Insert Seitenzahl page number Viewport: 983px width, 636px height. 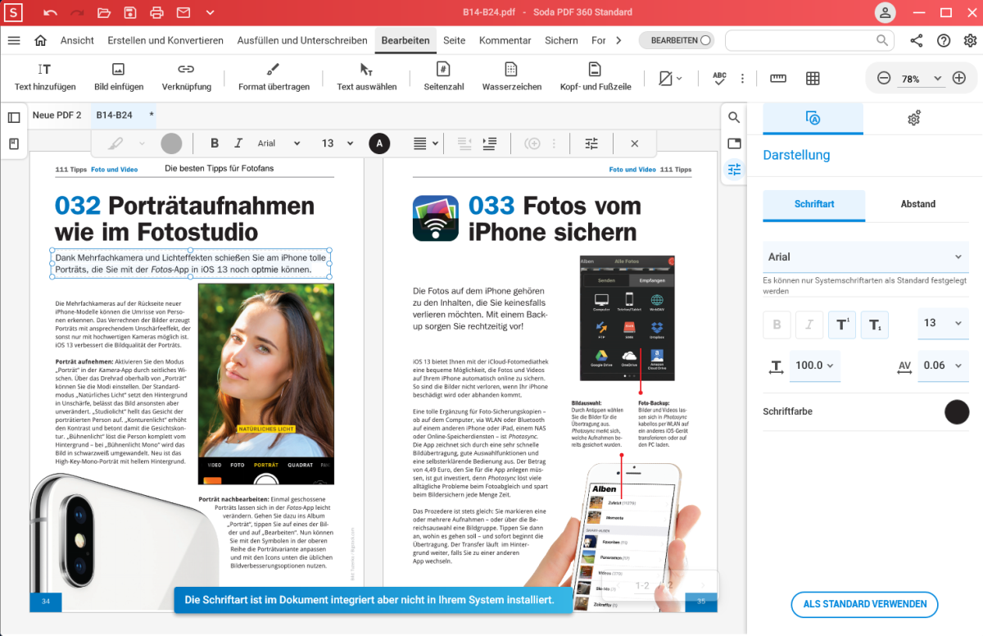pos(443,78)
